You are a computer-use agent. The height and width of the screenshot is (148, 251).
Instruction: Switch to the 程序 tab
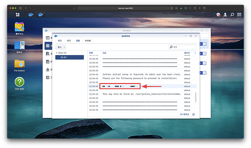tap(69, 41)
